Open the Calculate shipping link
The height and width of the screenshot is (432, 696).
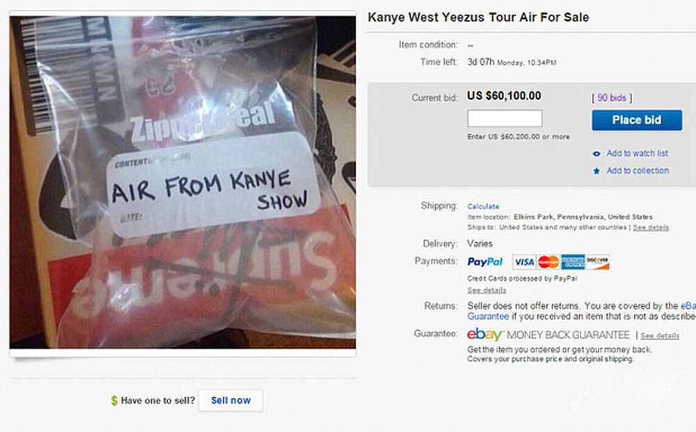tap(483, 206)
